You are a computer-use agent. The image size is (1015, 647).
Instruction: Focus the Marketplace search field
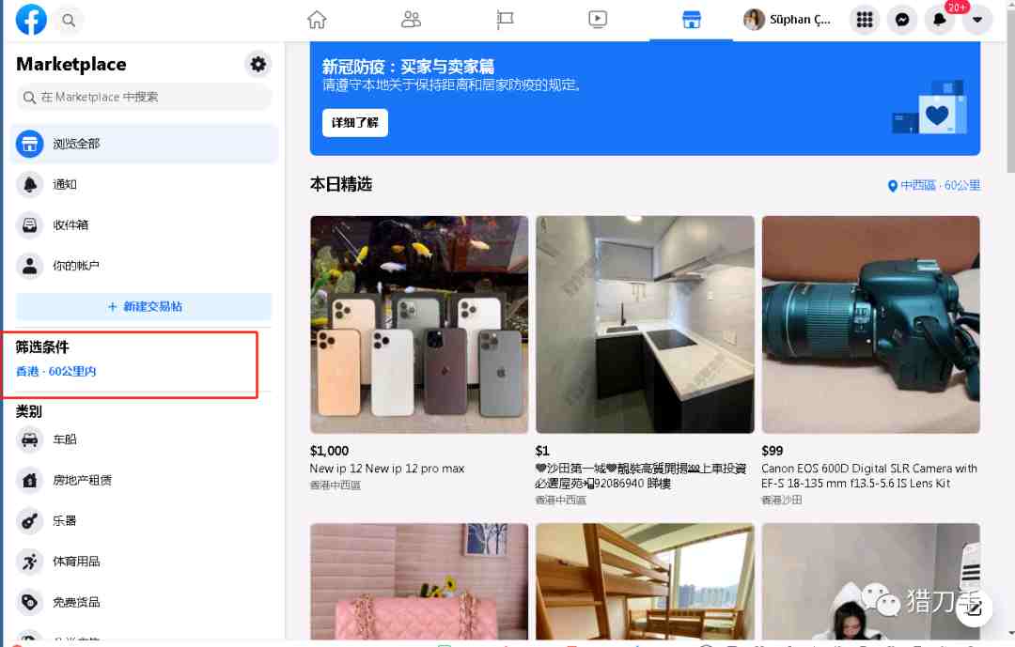point(144,97)
